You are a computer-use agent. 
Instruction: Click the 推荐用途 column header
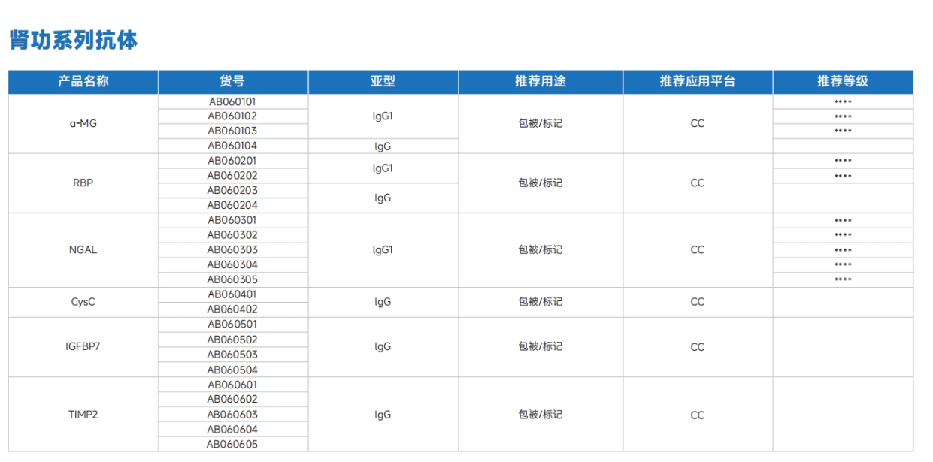[x=540, y=82]
